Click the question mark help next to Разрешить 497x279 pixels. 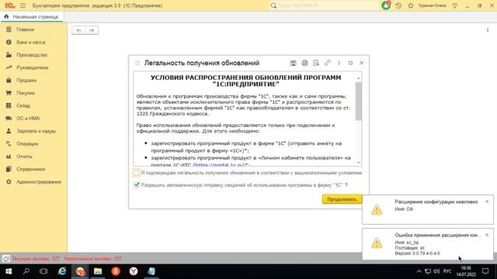[x=346, y=185]
